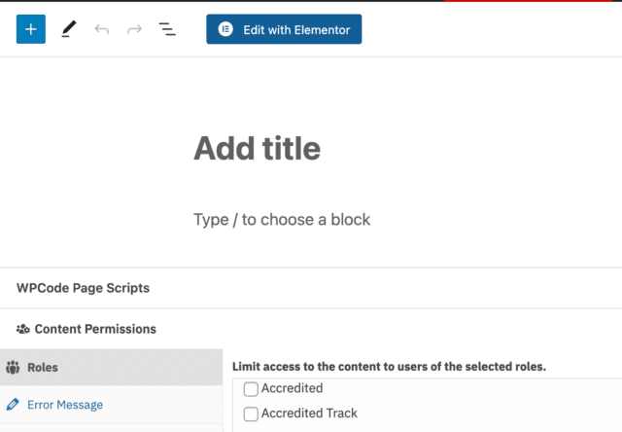Click the 'Accredited Track' label text
The height and width of the screenshot is (432, 622).
pyautogui.click(x=309, y=414)
